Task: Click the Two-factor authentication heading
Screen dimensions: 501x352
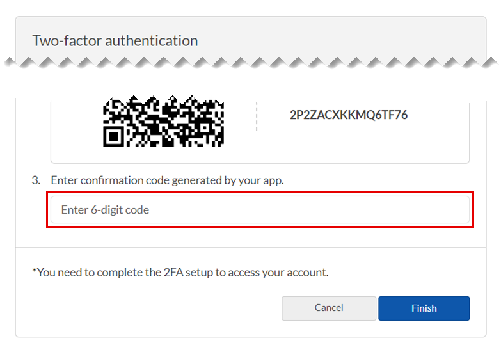Action: pos(115,41)
